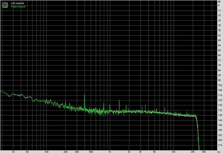
Task: Click the -6 label on the dB axis
Action: tap(219, 5)
